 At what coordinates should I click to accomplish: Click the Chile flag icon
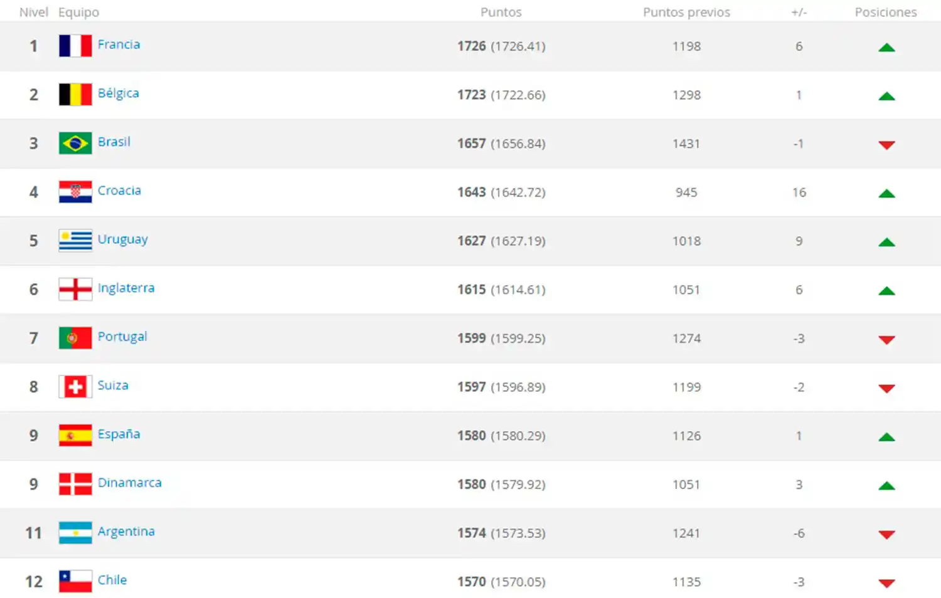tap(75, 581)
